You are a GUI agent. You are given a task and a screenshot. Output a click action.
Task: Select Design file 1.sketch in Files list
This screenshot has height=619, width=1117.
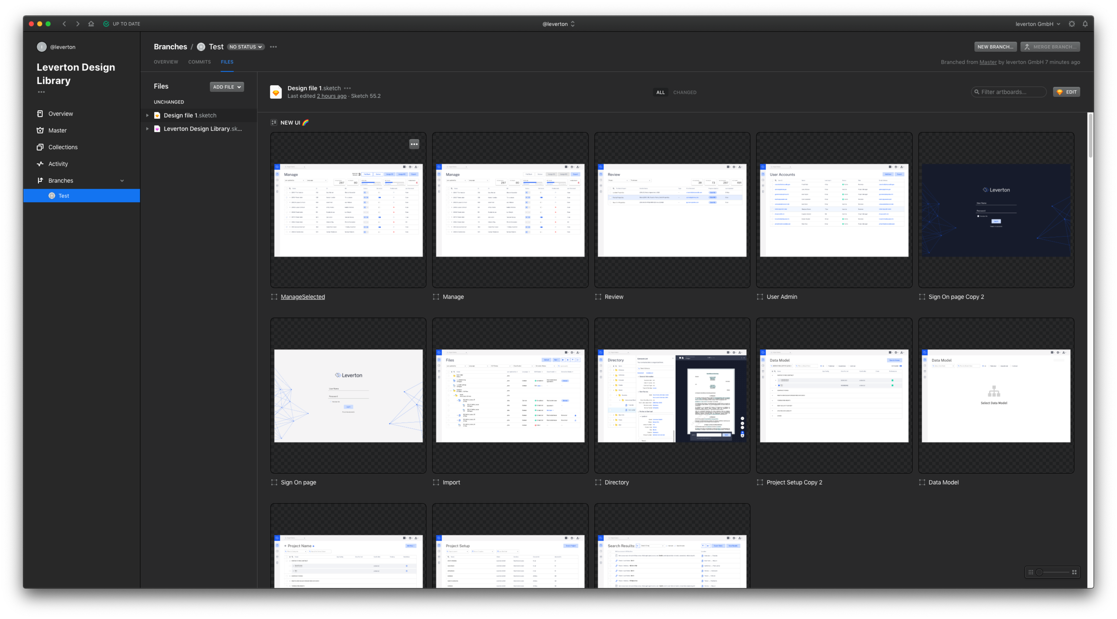(199, 115)
